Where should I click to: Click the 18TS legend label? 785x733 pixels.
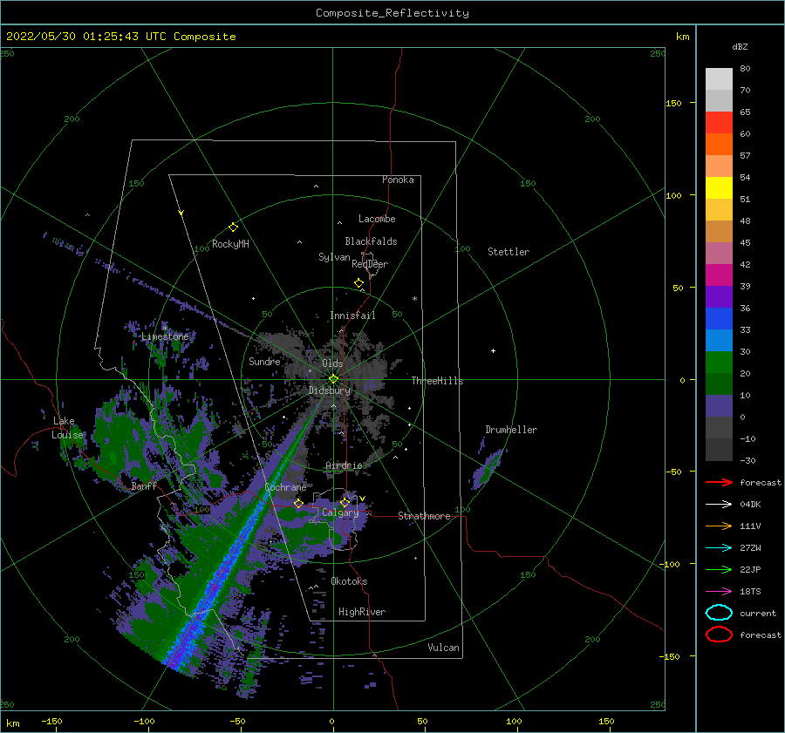coord(750,592)
